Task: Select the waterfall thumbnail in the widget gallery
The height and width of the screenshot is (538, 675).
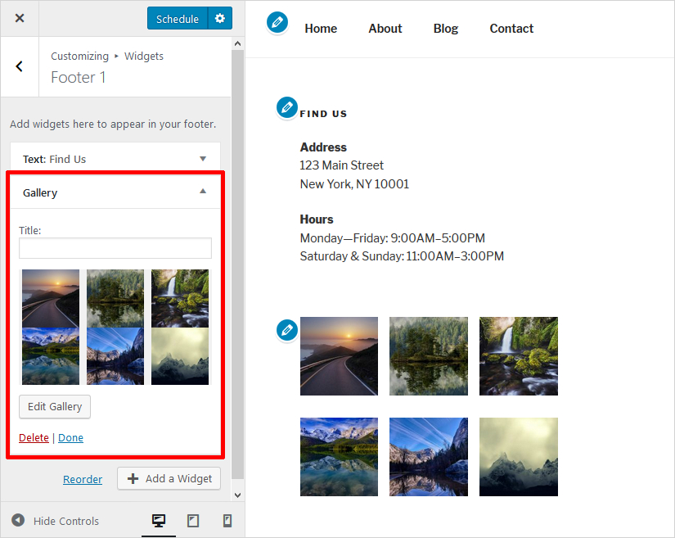Action: 180,298
